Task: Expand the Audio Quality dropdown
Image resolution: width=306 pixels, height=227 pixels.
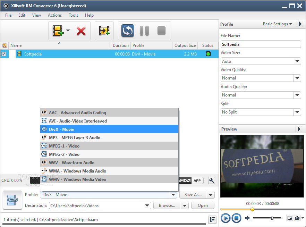Action: pos(297,95)
